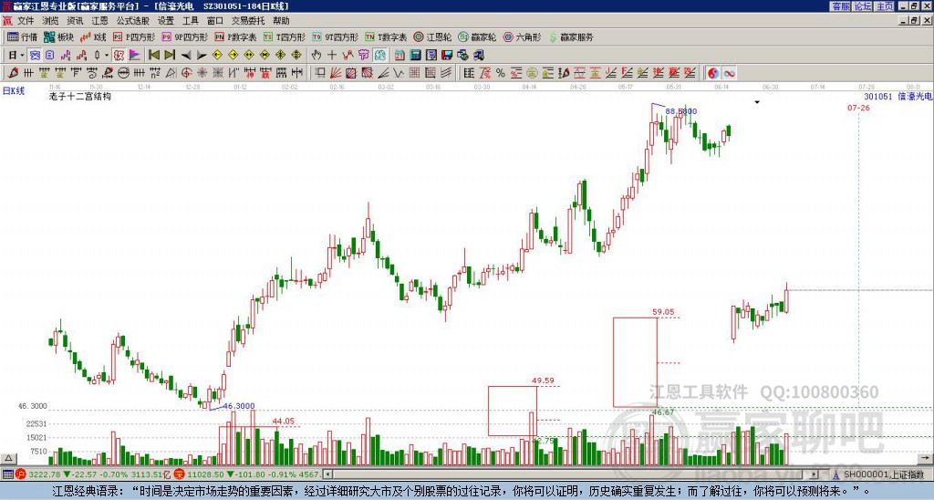Click the circle with horizontal line icon
The height and width of the screenshot is (500, 934).
123,73
